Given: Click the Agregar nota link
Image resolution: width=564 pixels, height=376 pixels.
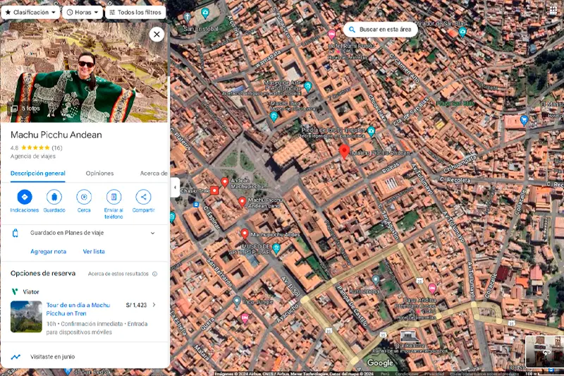Looking at the screenshot, I should [x=48, y=251].
